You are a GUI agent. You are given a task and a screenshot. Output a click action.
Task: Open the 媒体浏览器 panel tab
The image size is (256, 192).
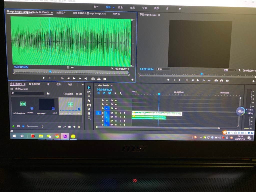34,84
